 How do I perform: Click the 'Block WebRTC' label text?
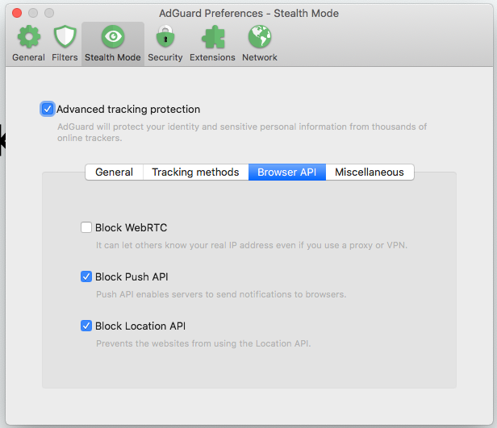point(132,227)
